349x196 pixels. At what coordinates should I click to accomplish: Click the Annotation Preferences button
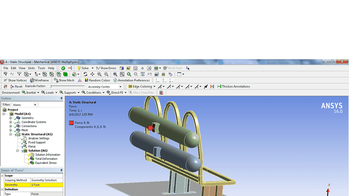(x=131, y=80)
